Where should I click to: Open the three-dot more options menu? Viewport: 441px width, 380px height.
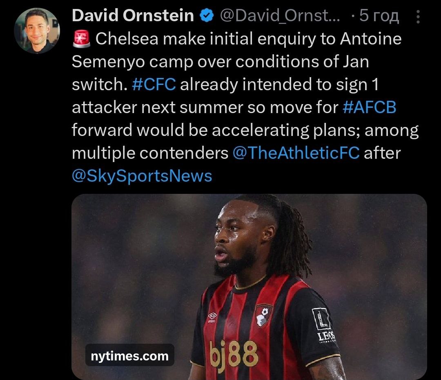418,17
